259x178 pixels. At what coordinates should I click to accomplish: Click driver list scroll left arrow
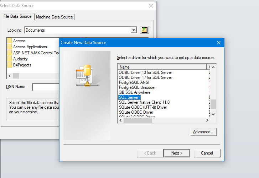pyautogui.click(x=120, y=120)
